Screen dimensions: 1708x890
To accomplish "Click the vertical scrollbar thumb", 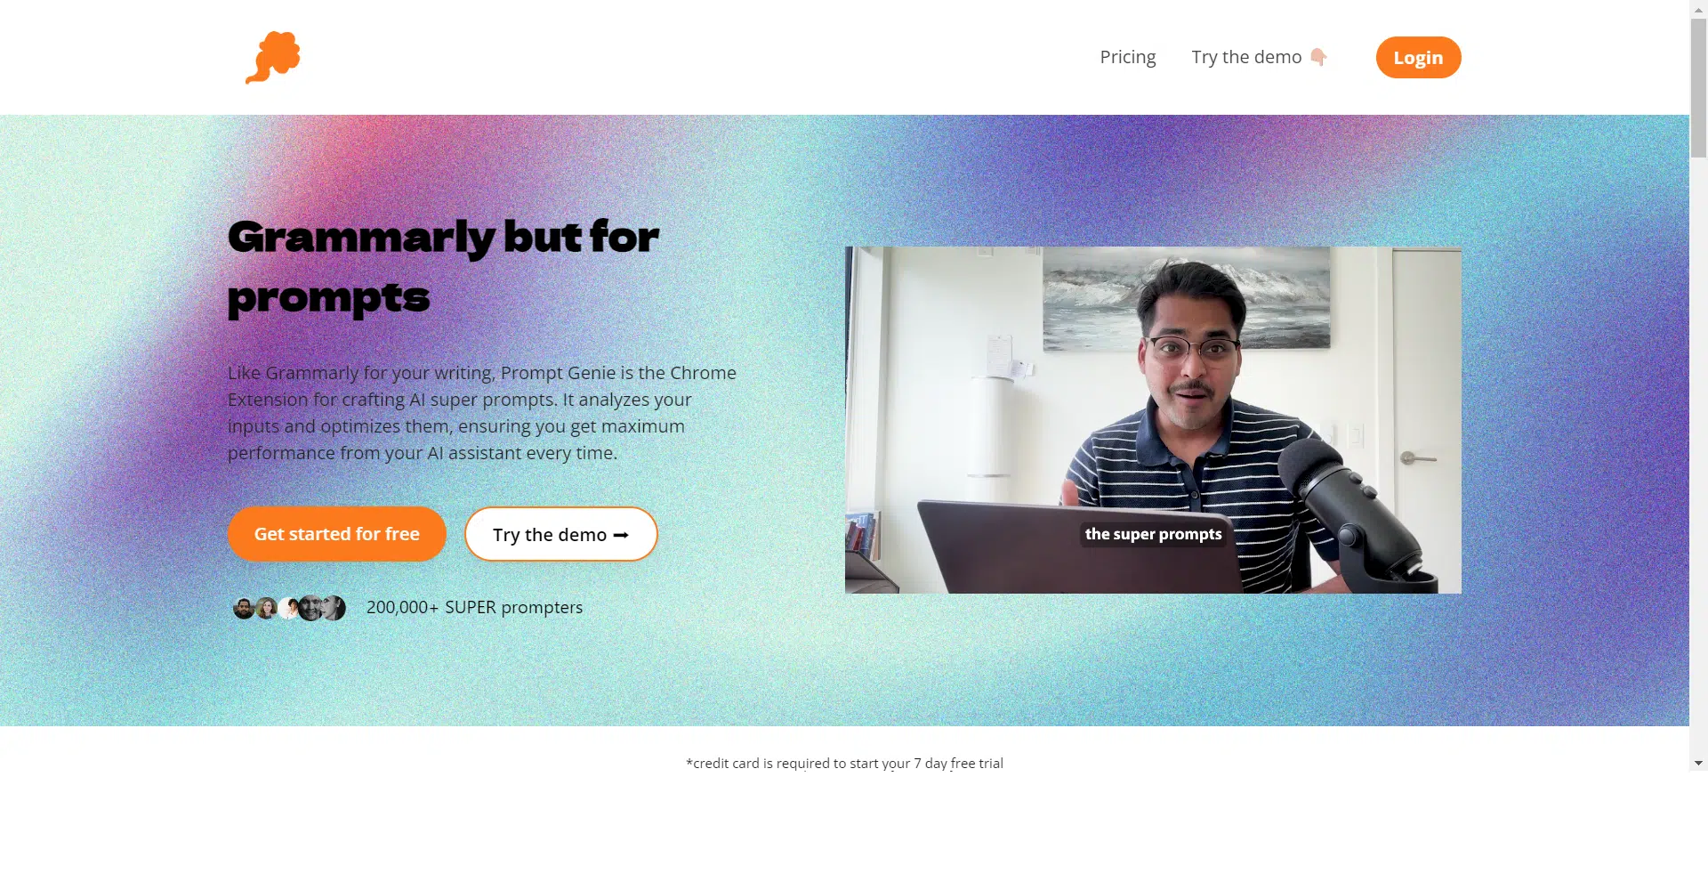I will (x=1698, y=88).
